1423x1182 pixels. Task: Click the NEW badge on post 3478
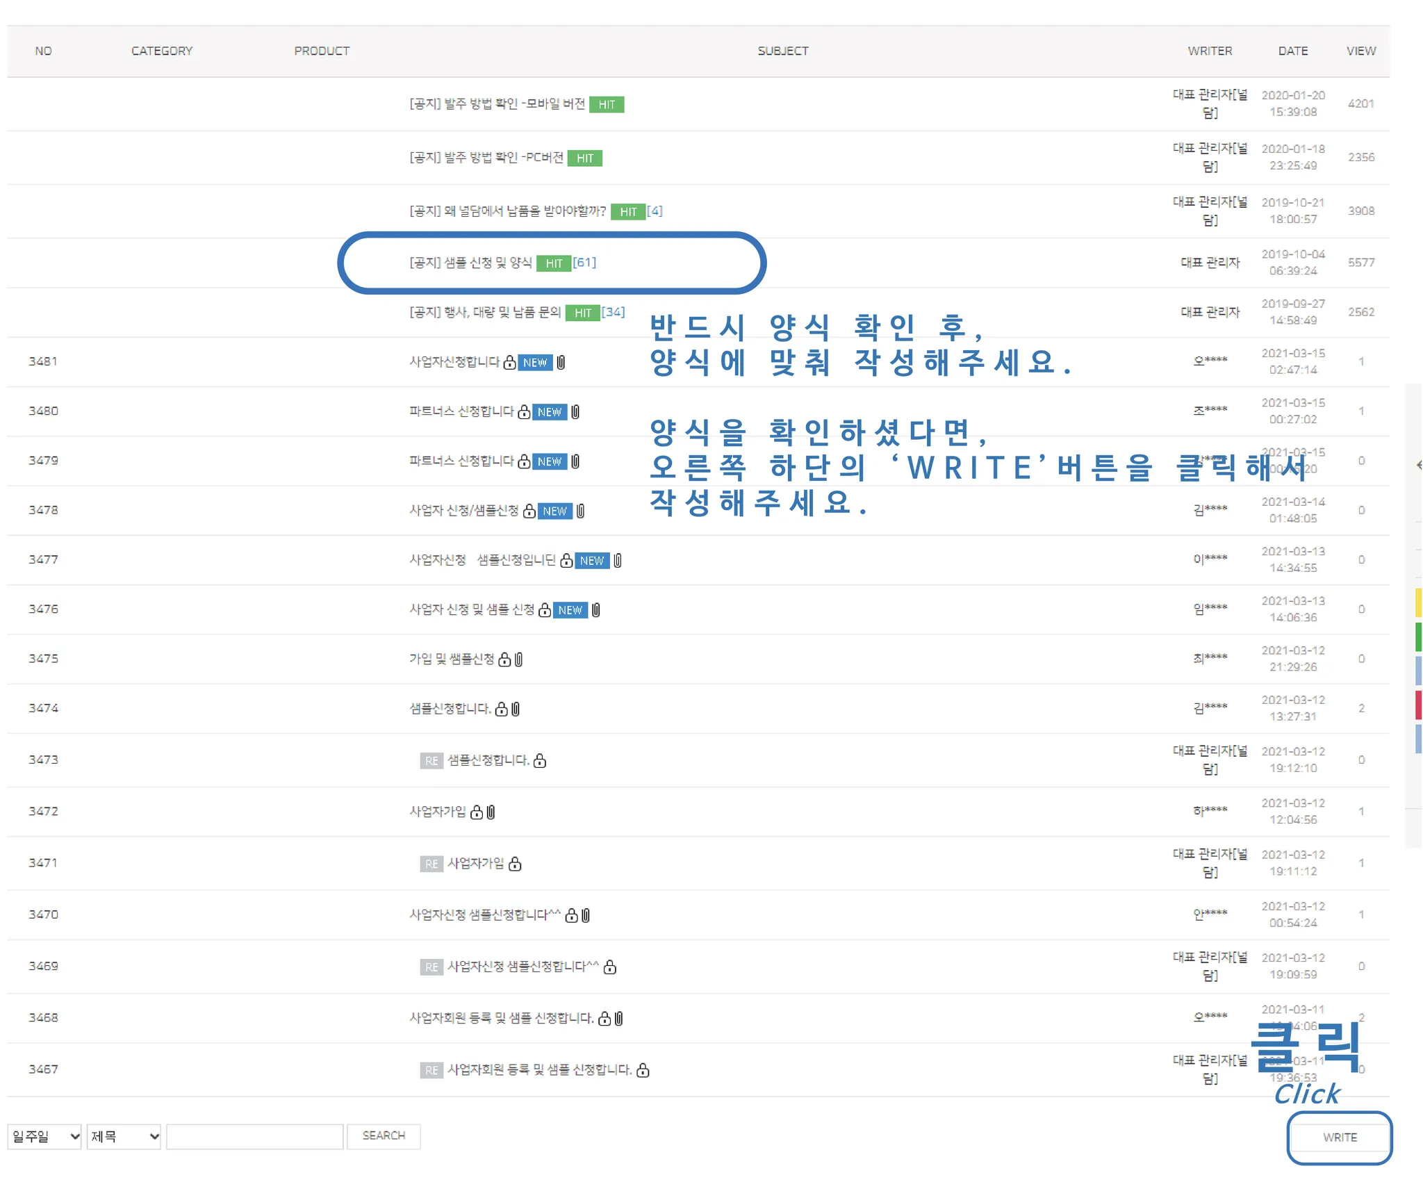(x=554, y=511)
